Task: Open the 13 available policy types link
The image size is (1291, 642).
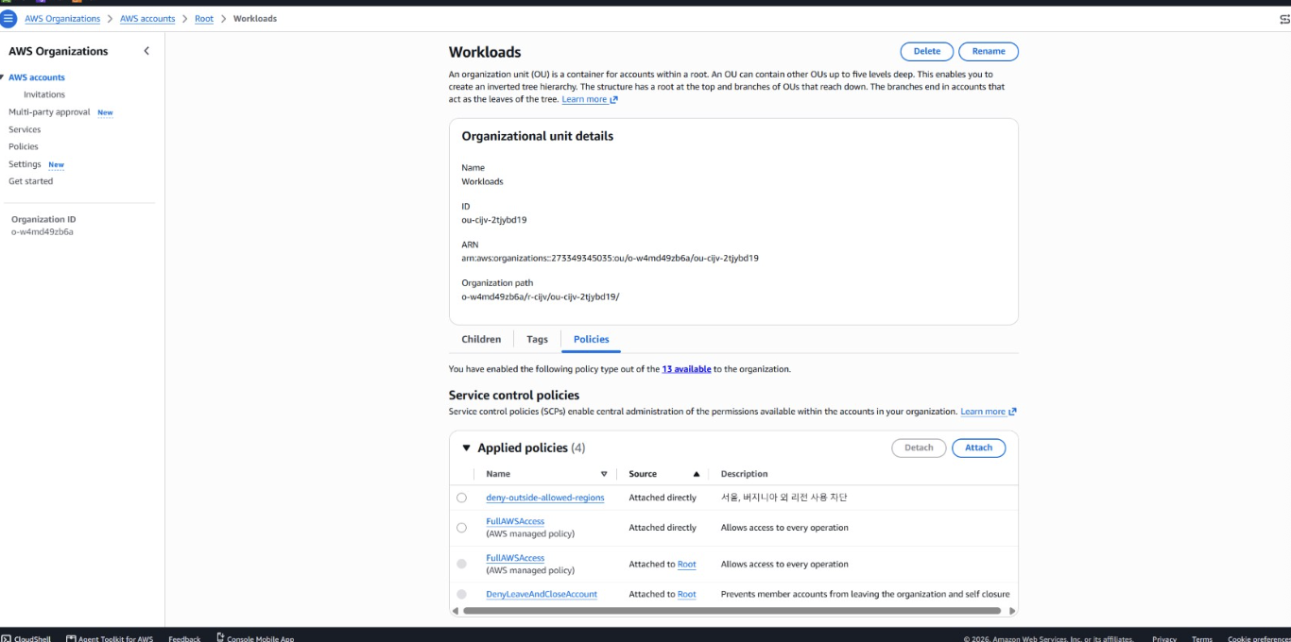Action: 686,369
